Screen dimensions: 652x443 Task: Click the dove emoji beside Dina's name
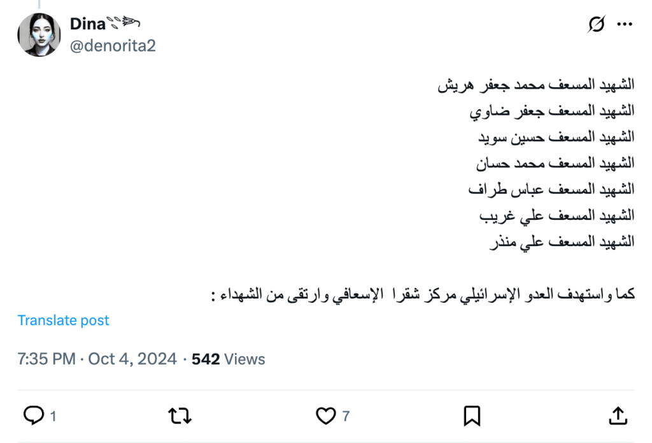coord(125,24)
